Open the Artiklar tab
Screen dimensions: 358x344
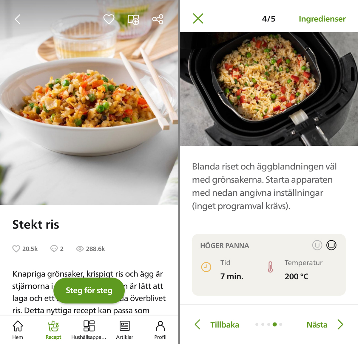125,330
